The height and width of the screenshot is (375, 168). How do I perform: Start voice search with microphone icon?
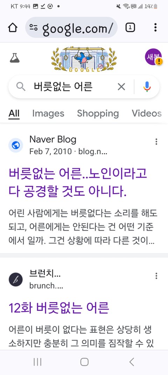147,87
